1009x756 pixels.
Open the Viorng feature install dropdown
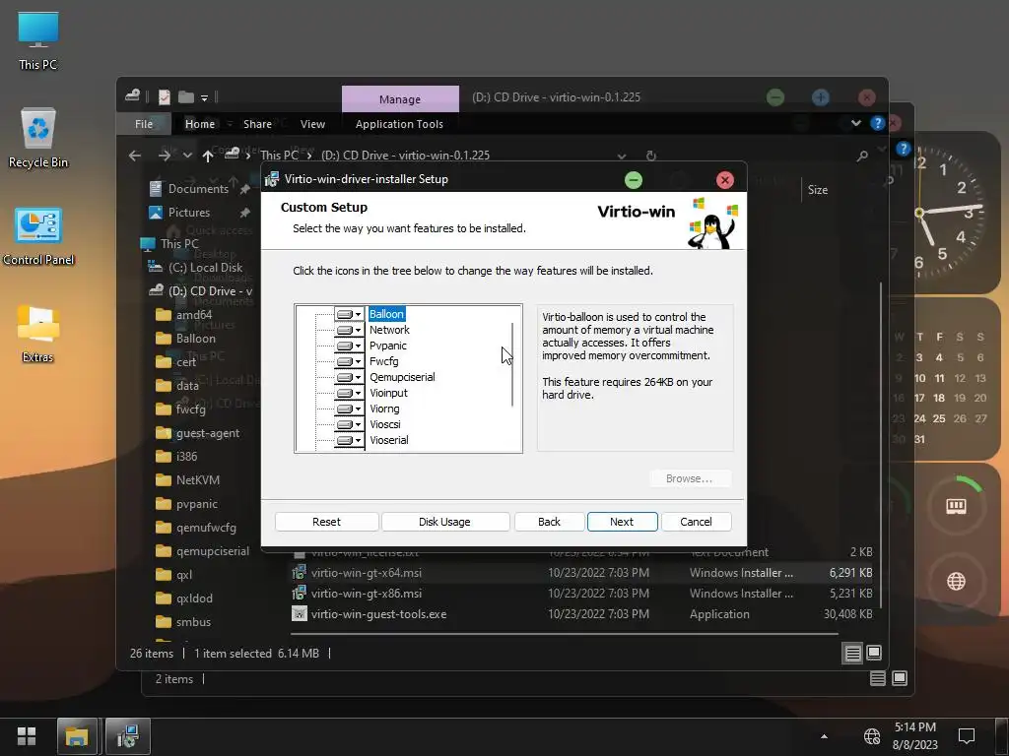349,409
